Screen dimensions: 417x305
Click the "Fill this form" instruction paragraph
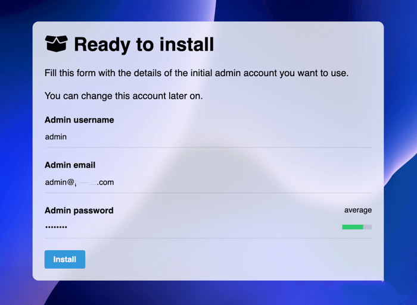pyautogui.click(x=197, y=73)
